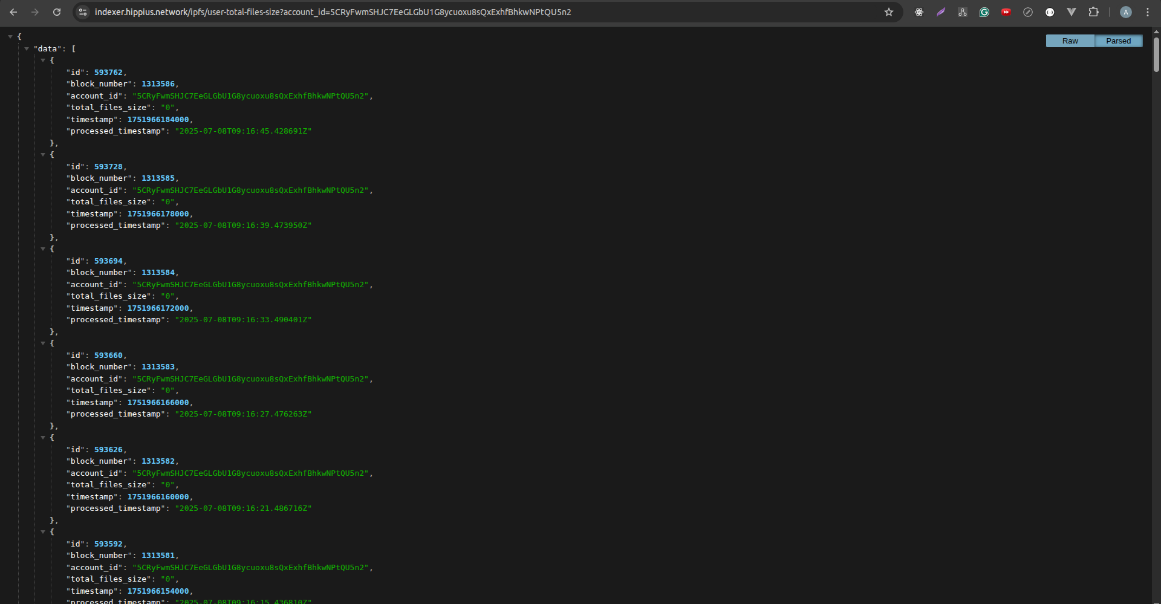Image resolution: width=1161 pixels, height=604 pixels.
Task: Select processed_timestamp "2025-07-08T09:16:45.428691Z"
Action: (243, 131)
